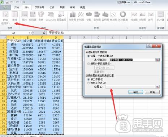Switch to the 审阅 review tab

click(x=72, y=7)
